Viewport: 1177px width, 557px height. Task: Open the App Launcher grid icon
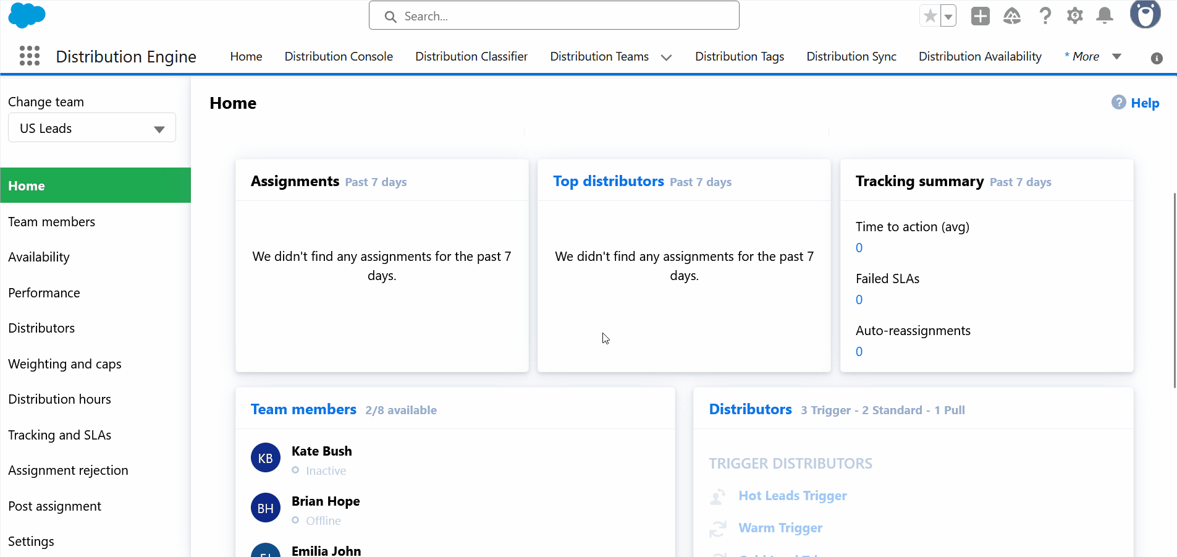click(x=30, y=56)
